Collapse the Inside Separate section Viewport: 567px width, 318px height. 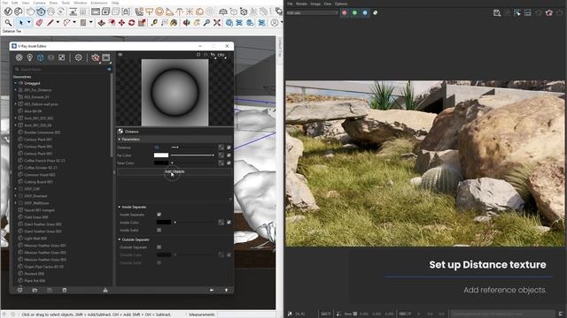point(120,207)
